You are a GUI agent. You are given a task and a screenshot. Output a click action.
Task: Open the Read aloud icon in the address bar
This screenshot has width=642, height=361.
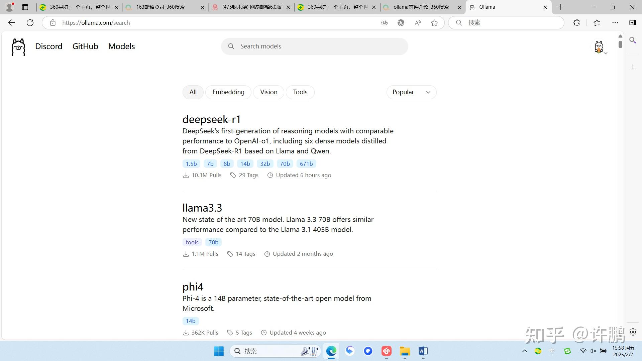click(x=418, y=23)
